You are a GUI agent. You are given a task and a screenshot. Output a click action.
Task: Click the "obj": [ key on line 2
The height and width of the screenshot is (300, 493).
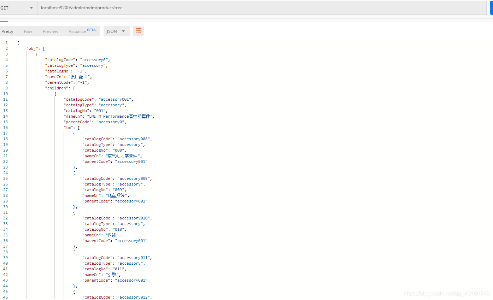pyautogui.click(x=35, y=48)
